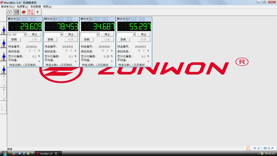Select the inactive viscometer icon numbered 6

pyautogui.click(x=3, y=94)
